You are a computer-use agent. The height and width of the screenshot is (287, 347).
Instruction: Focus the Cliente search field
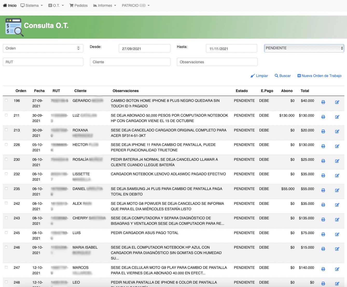pos(130,62)
